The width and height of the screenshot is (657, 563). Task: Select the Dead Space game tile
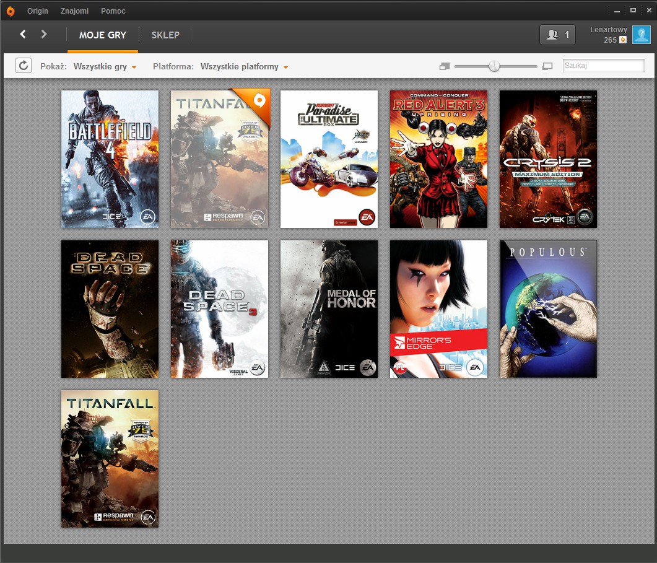110,309
